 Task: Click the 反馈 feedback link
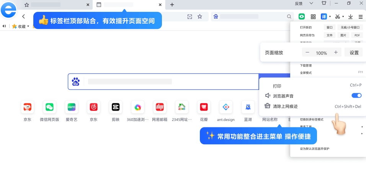tap(299, 3)
